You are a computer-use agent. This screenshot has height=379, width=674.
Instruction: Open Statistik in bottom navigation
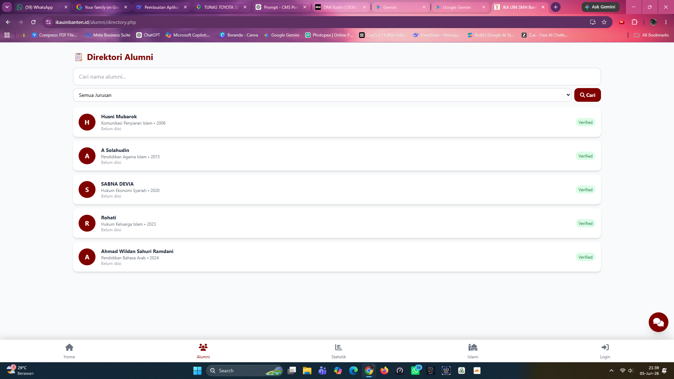click(338, 351)
